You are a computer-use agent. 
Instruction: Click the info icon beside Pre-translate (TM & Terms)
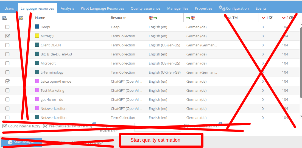(94, 124)
